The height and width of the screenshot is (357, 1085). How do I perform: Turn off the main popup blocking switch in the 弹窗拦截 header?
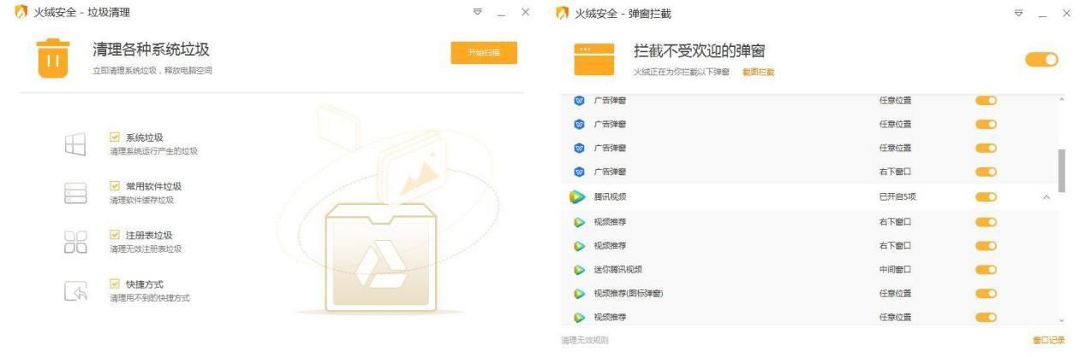[1042, 59]
